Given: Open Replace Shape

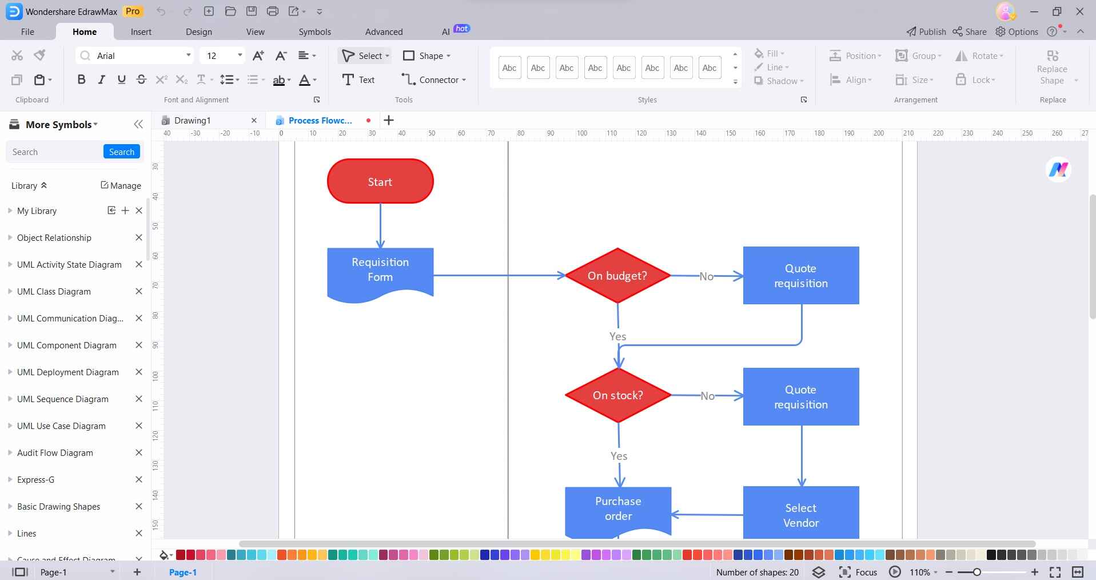Looking at the screenshot, I should pos(1052,68).
